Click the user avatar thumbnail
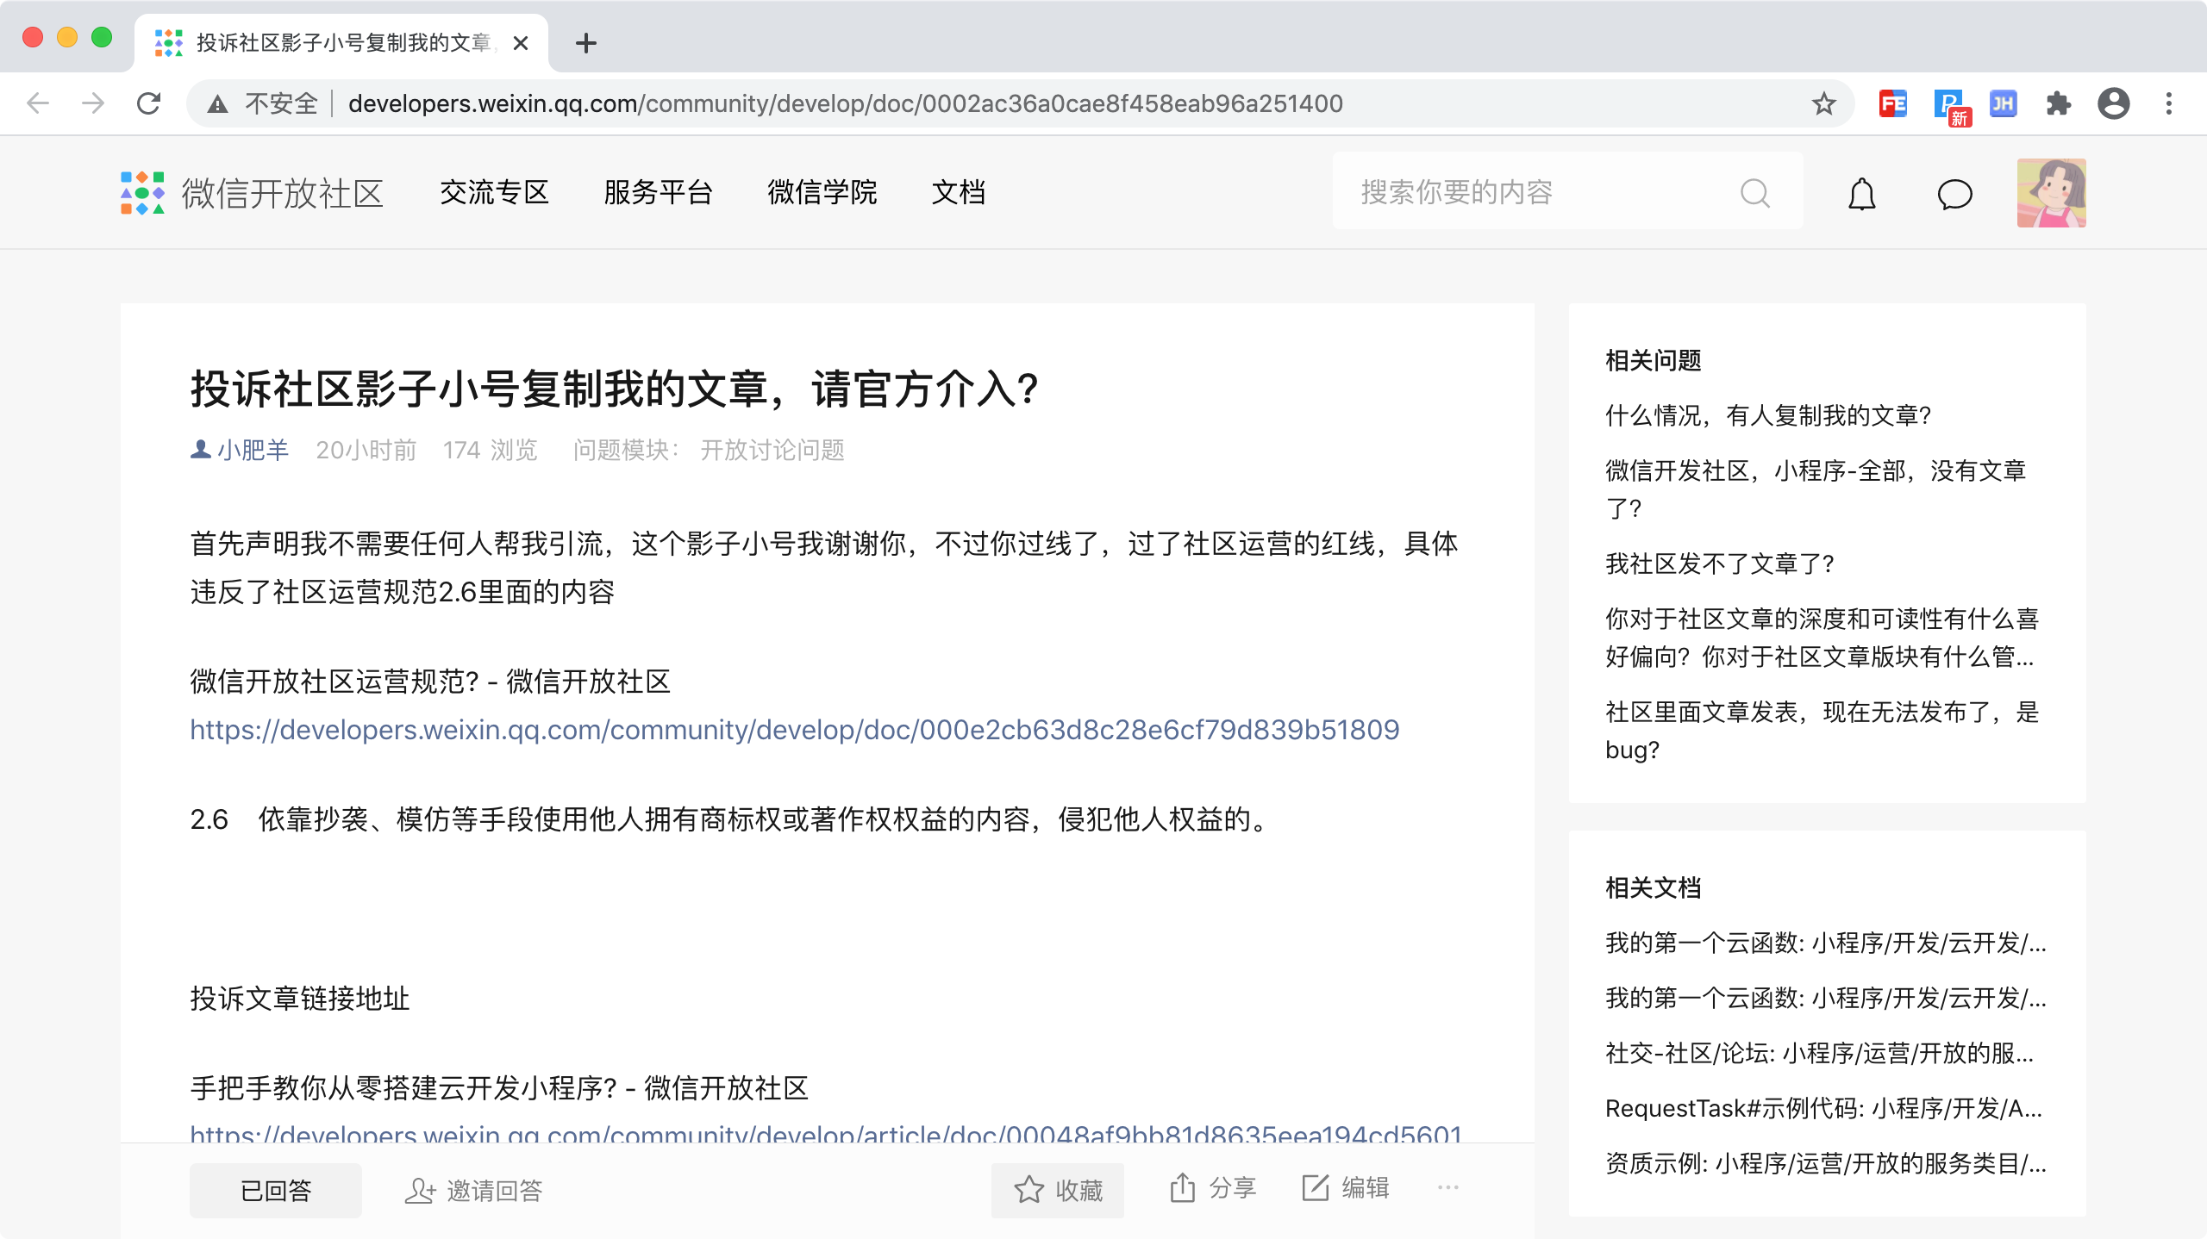2207x1239 pixels. click(2051, 193)
